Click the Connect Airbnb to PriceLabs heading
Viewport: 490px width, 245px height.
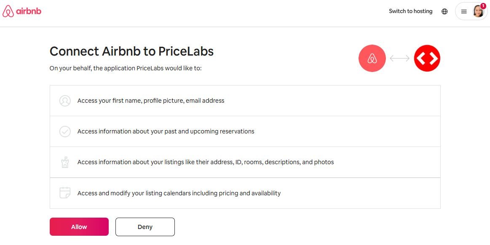coord(131,51)
